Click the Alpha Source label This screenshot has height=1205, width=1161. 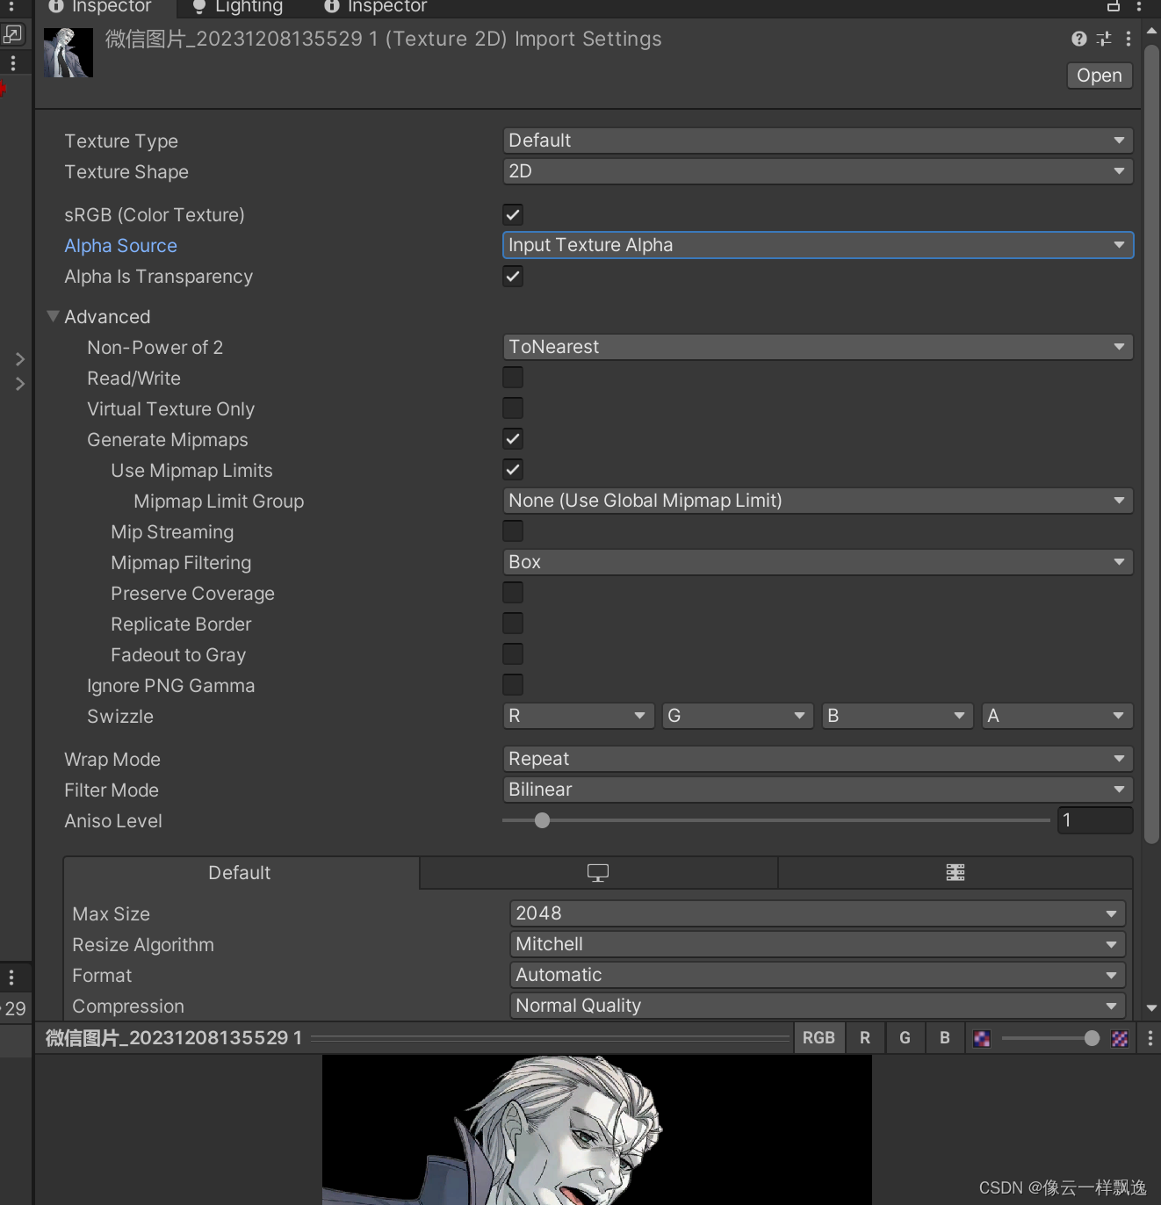click(121, 246)
